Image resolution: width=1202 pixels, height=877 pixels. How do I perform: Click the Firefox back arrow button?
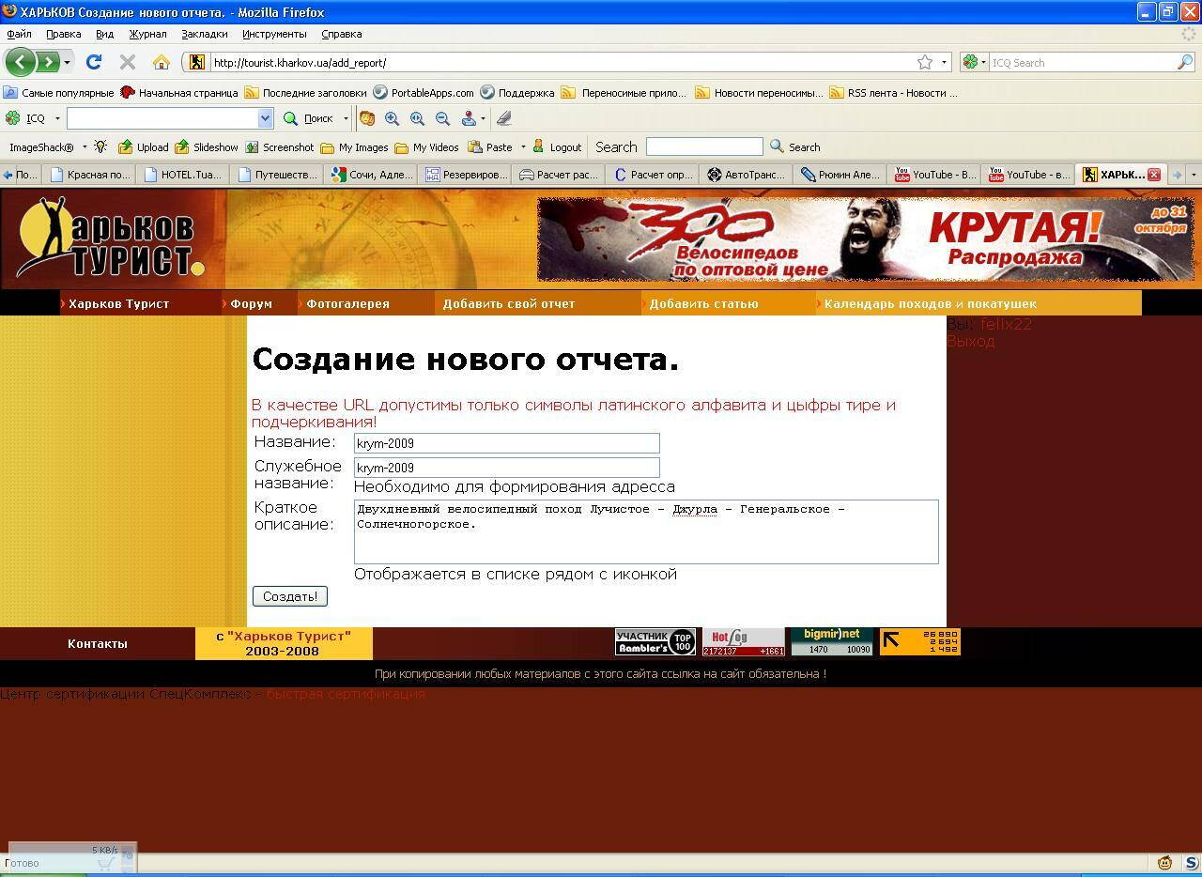[20, 62]
